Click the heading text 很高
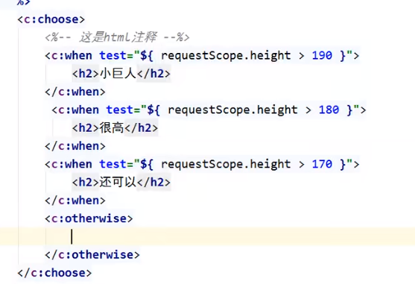Screen dimensions: 415x284 [x=112, y=128]
